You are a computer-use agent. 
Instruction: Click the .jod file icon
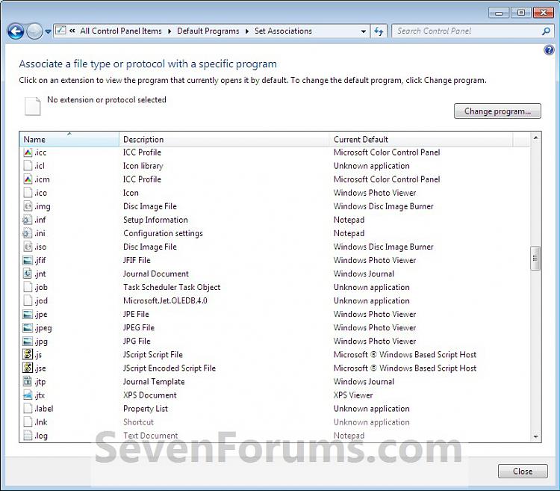[x=28, y=301]
